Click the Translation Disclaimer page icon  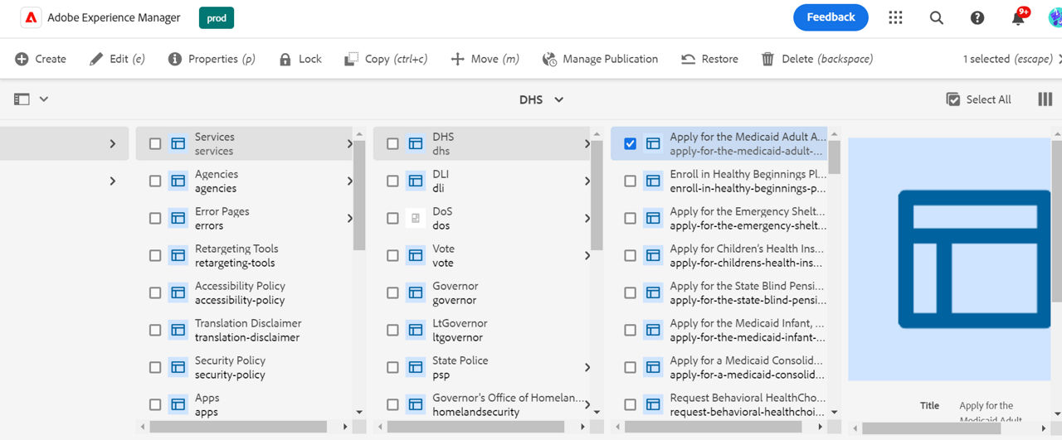coord(178,330)
